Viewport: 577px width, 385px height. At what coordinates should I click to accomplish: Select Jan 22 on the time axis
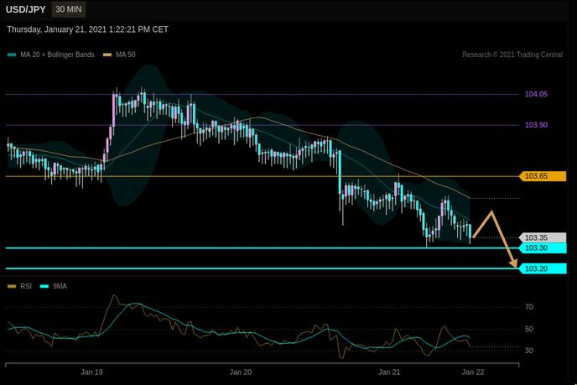pyautogui.click(x=473, y=372)
